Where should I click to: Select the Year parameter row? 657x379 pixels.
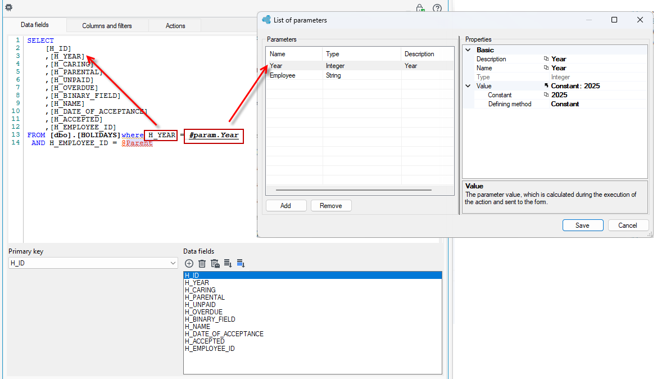360,66
